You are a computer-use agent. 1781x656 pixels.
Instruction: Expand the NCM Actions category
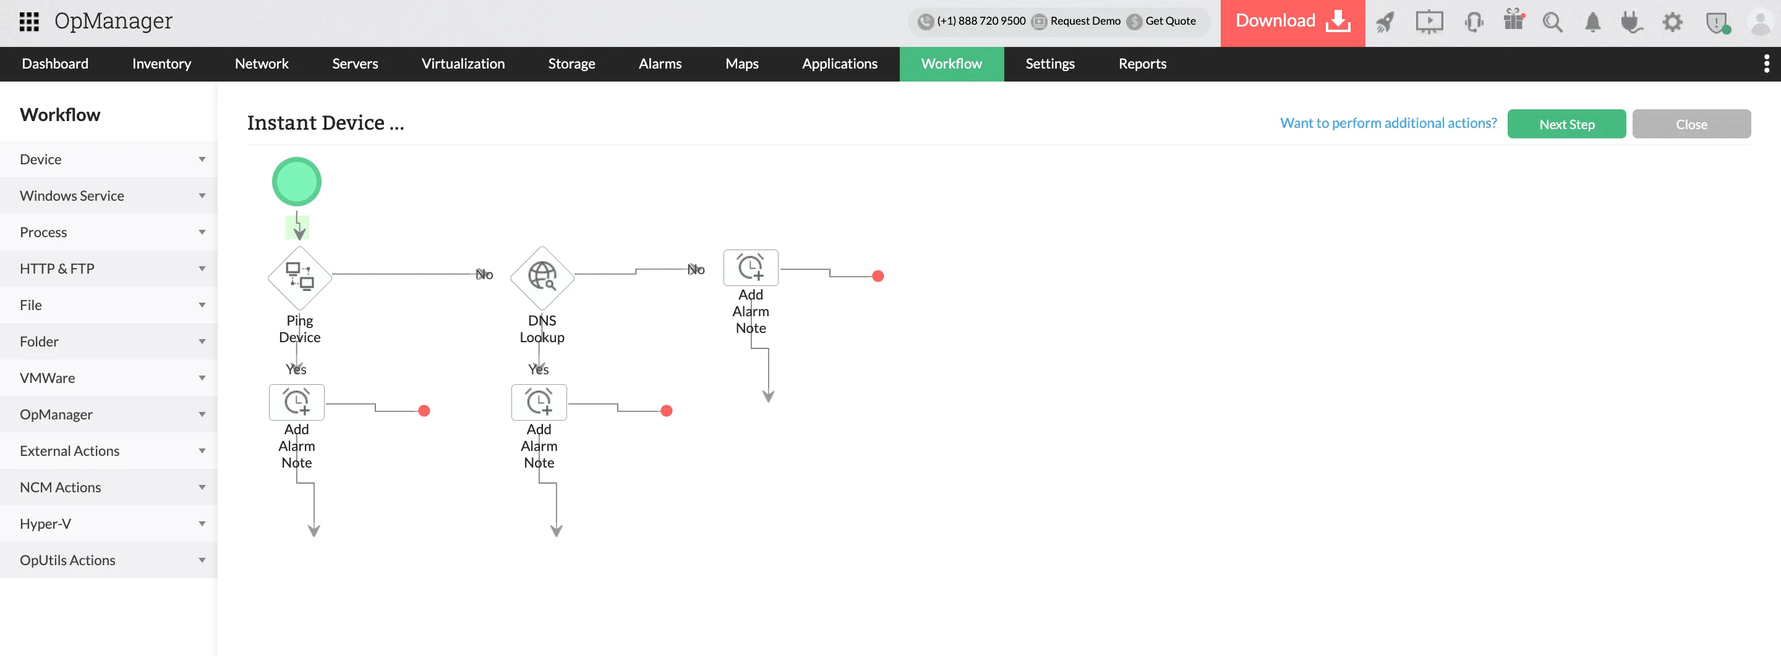[109, 487]
